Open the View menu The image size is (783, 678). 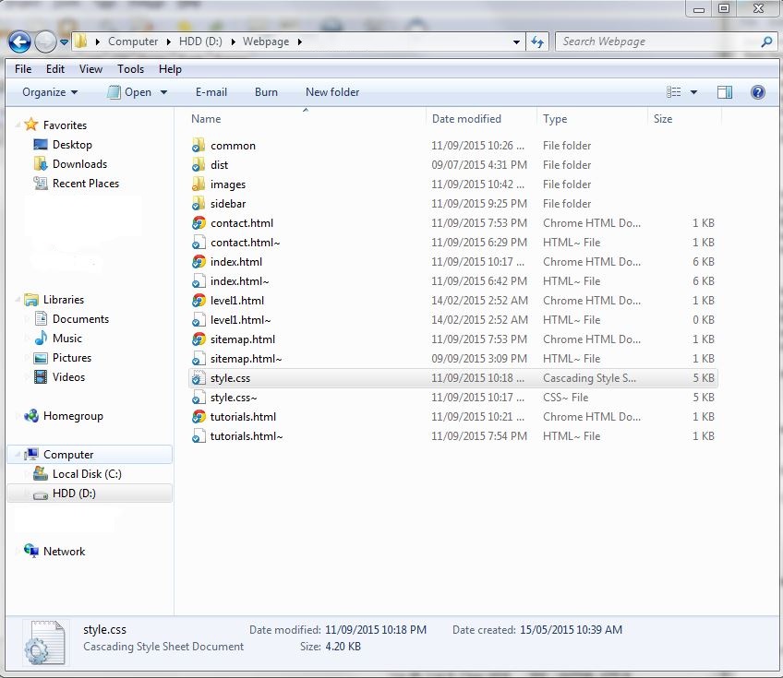tap(90, 69)
